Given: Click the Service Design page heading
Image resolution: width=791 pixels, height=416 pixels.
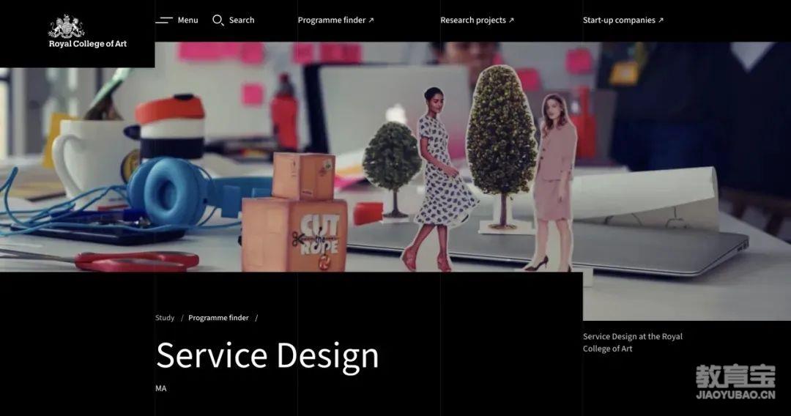Looking at the screenshot, I should point(267,356).
